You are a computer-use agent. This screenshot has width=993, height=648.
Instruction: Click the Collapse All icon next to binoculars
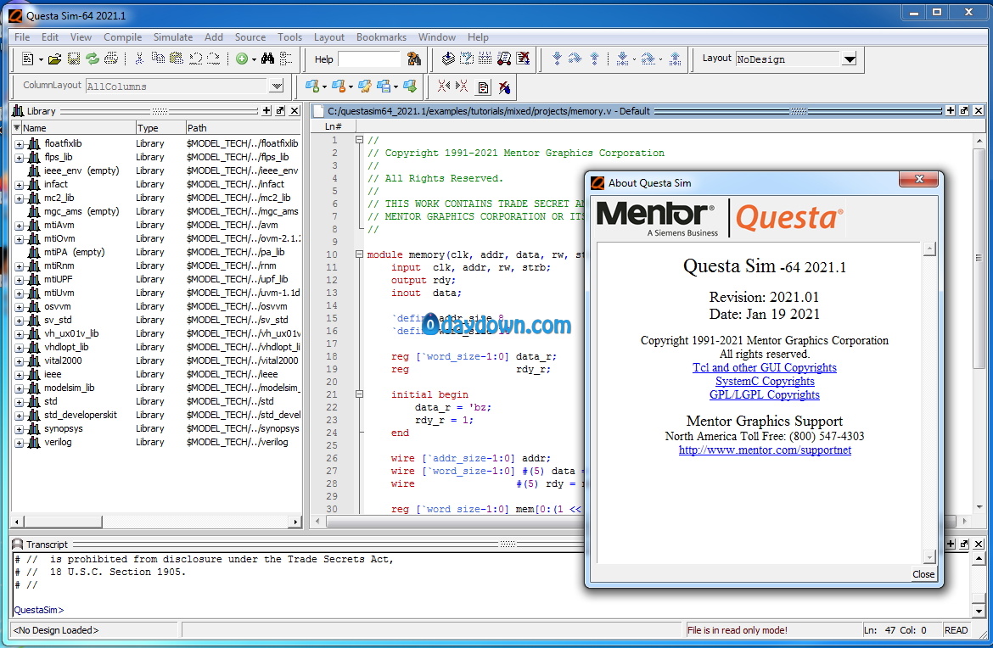(x=286, y=59)
